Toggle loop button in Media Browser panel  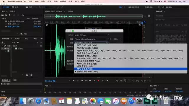(x=27, y=75)
